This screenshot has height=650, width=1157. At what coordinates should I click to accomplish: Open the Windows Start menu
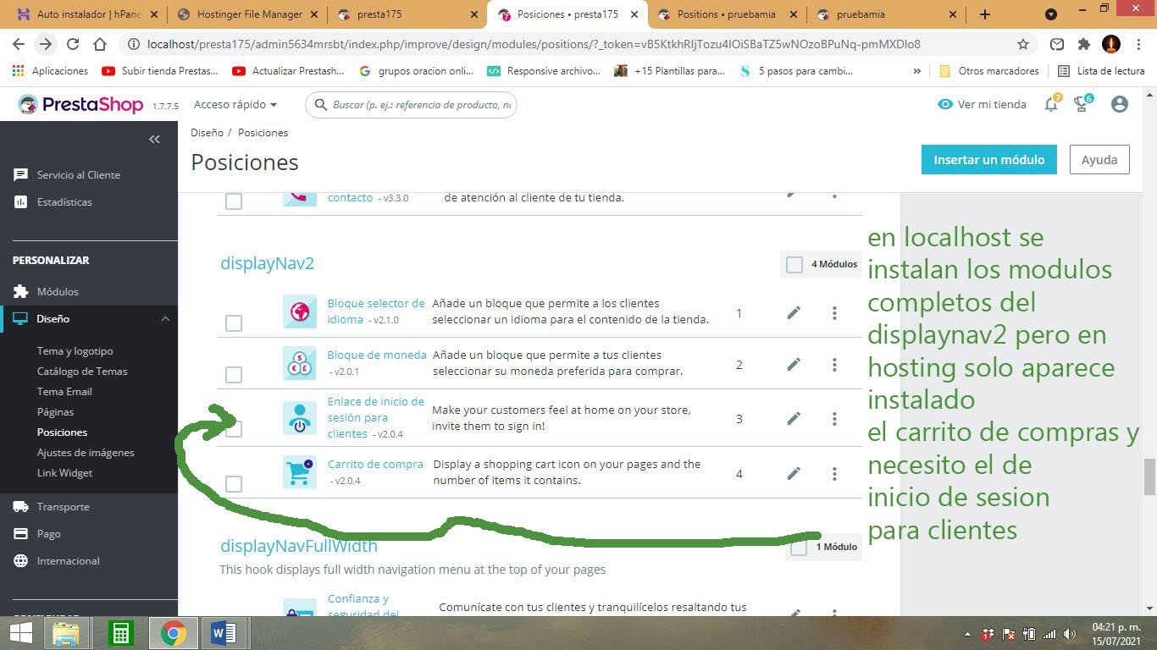tap(21, 633)
